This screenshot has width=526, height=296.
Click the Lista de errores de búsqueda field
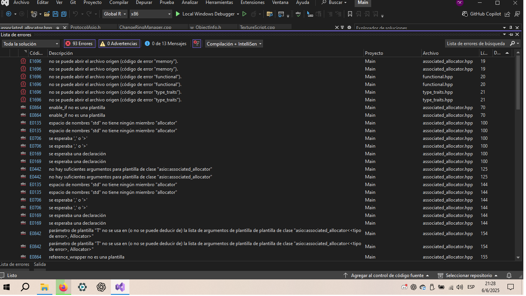(x=477, y=44)
